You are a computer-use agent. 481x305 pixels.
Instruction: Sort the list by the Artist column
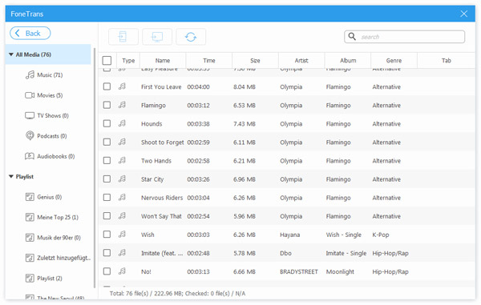click(301, 60)
